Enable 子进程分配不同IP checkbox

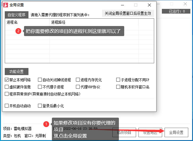pos(118,80)
